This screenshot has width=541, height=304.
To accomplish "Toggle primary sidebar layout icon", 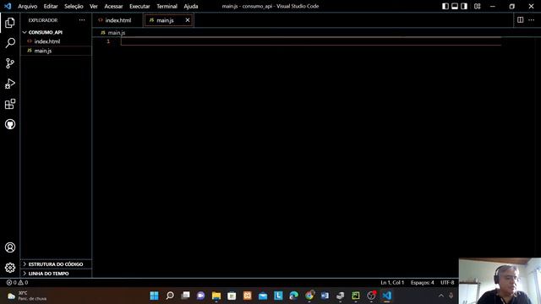I will 445,6.
